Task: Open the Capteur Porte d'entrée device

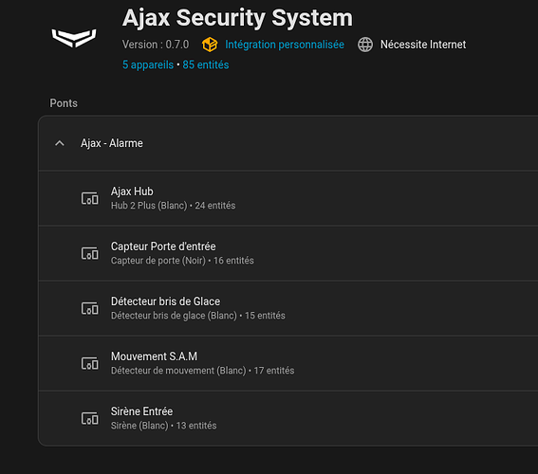Action: 288,253
